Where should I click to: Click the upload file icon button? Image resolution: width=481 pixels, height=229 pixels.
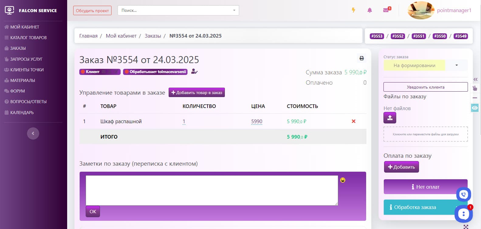[390, 118]
